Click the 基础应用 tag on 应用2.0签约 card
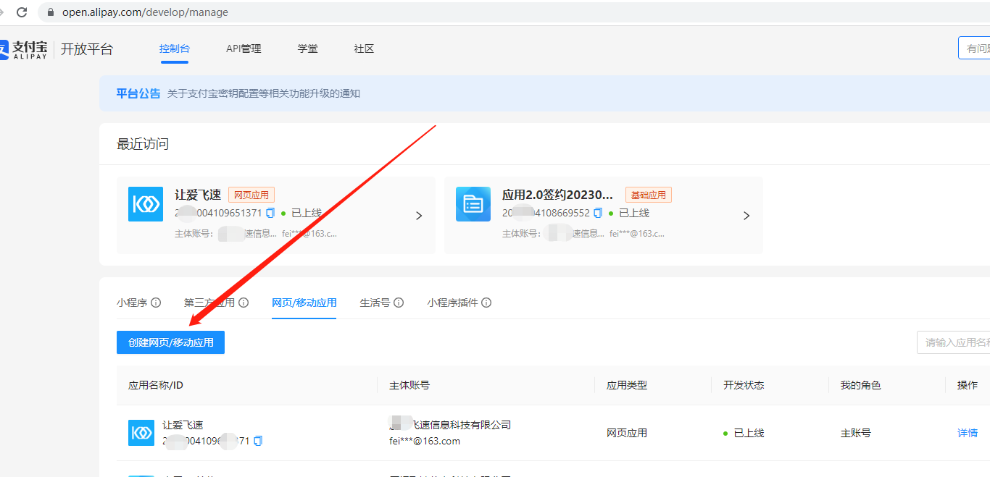The image size is (990, 477). [x=649, y=195]
